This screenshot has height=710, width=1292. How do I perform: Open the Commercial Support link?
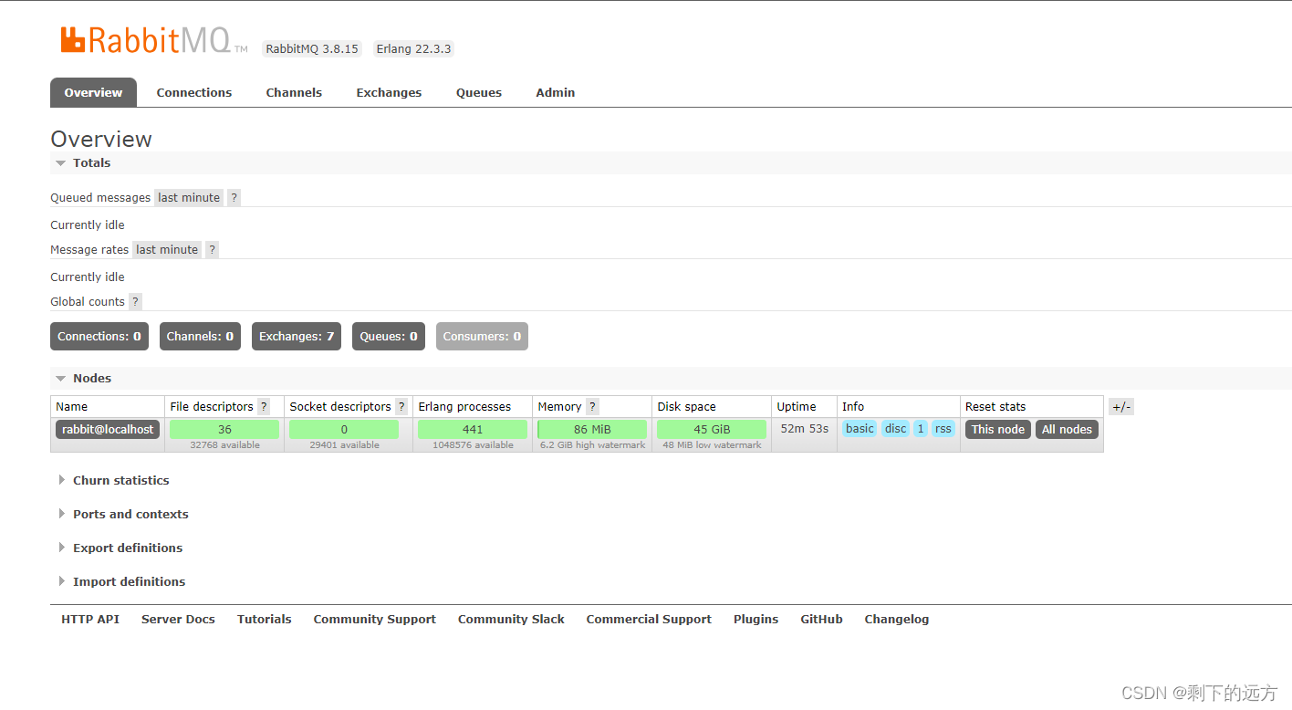click(x=649, y=619)
